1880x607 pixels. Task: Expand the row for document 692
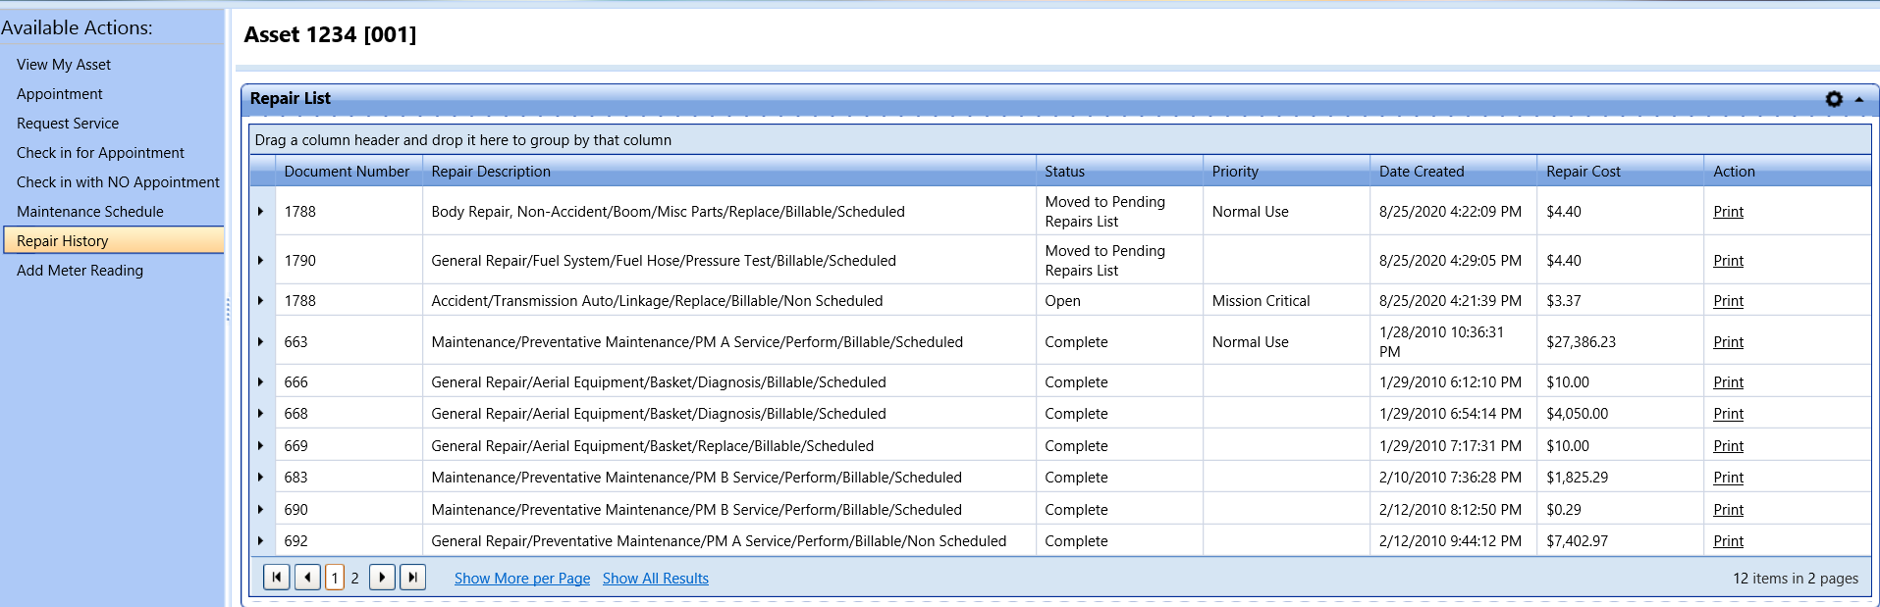pos(261,540)
